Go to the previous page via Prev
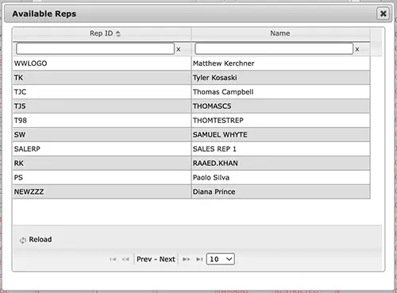This screenshot has height=293, width=397. [x=144, y=259]
